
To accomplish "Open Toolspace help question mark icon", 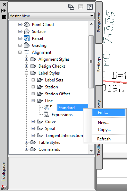I will click(x=90, y=7).
